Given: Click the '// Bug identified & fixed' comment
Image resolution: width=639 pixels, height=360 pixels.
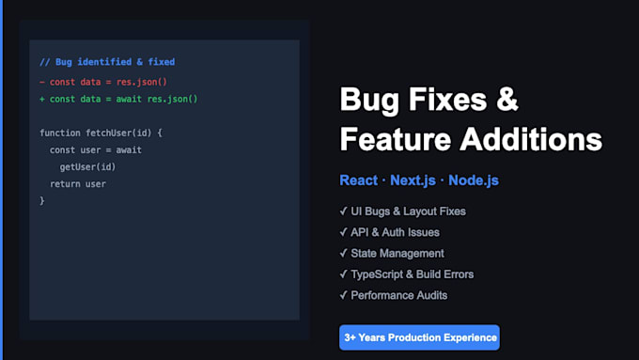Looking at the screenshot, I should tap(107, 62).
